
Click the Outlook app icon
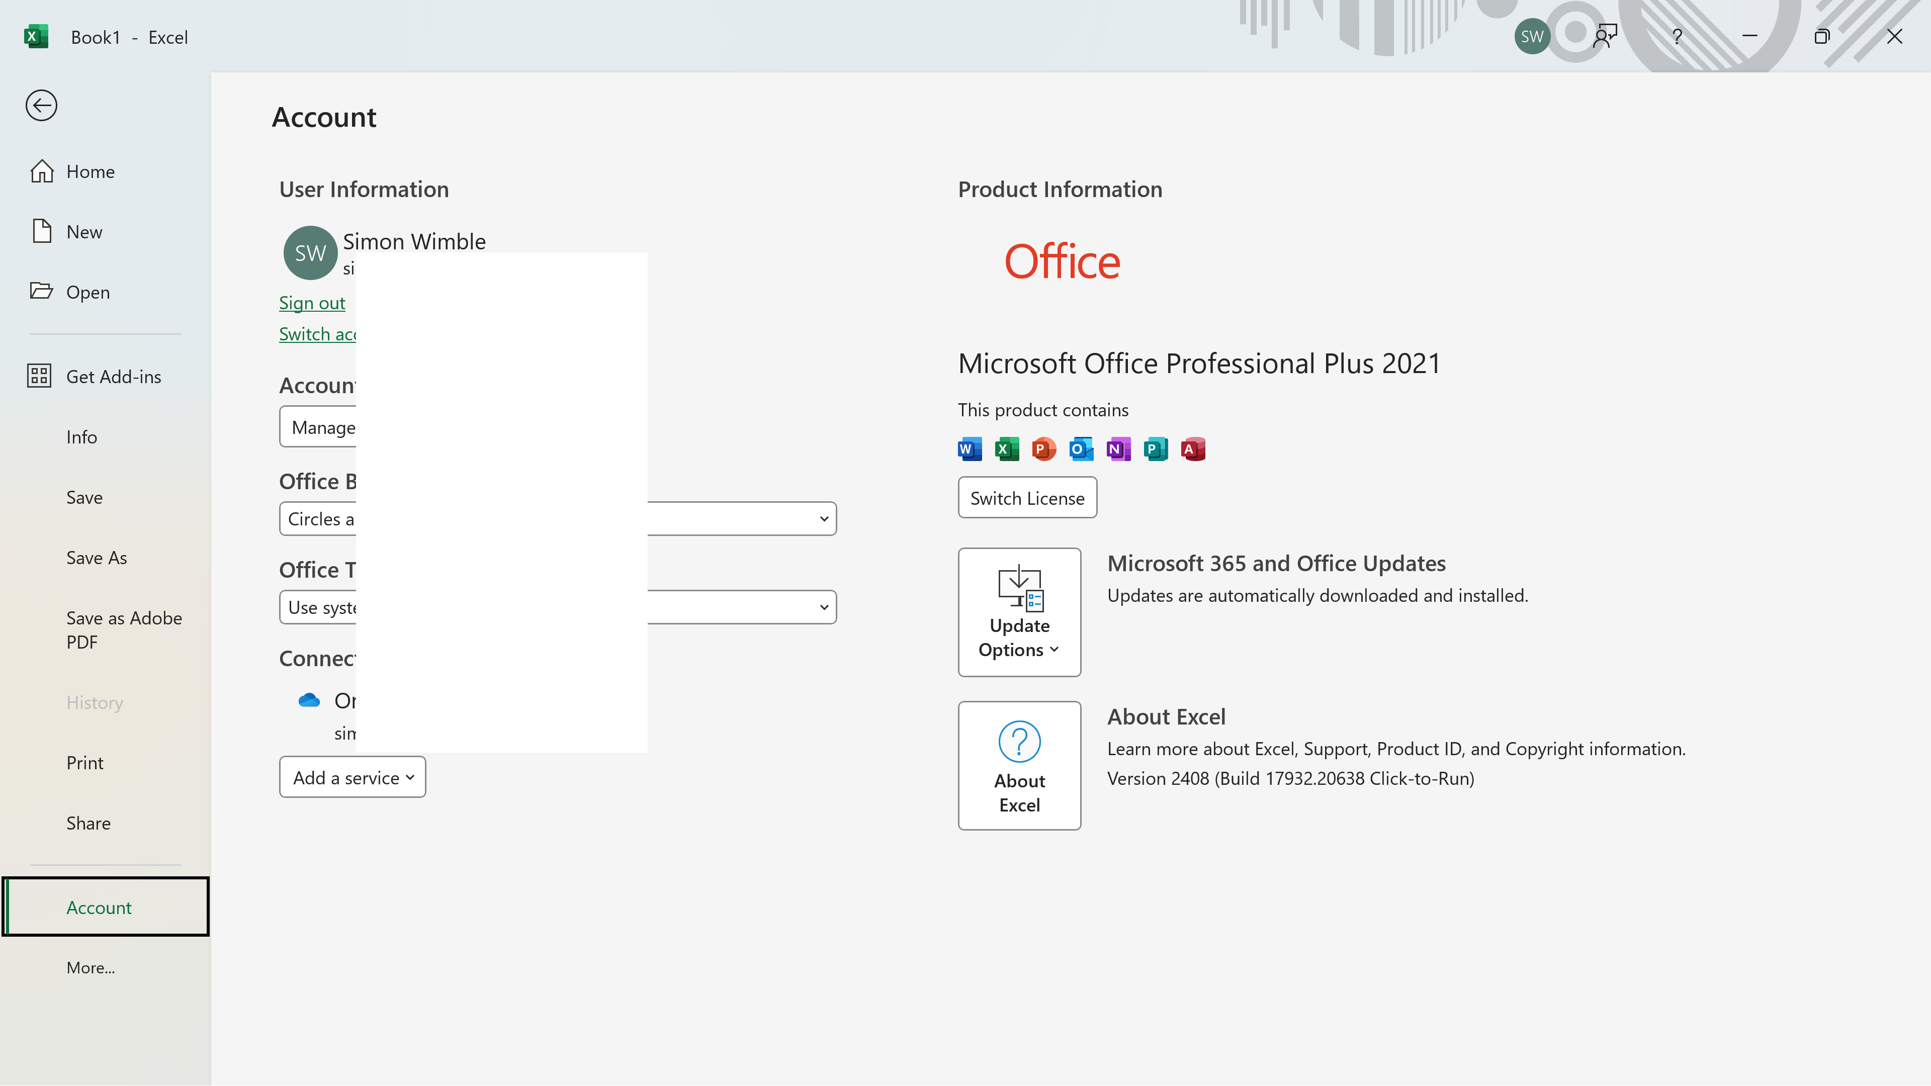coord(1081,449)
